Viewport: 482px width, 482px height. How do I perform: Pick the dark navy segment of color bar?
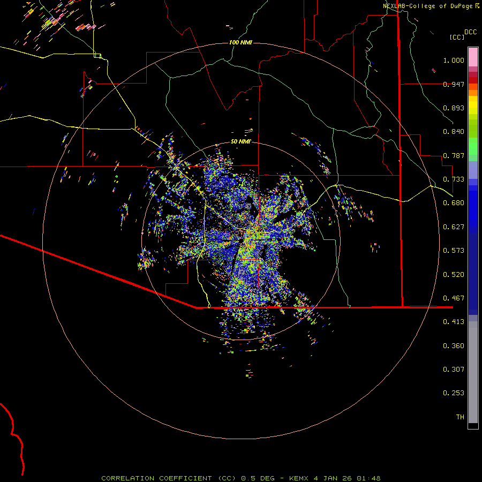[x=473, y=274]
